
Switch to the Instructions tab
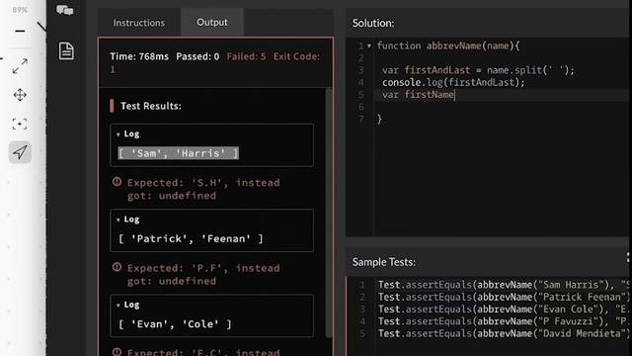click(138, 23)
